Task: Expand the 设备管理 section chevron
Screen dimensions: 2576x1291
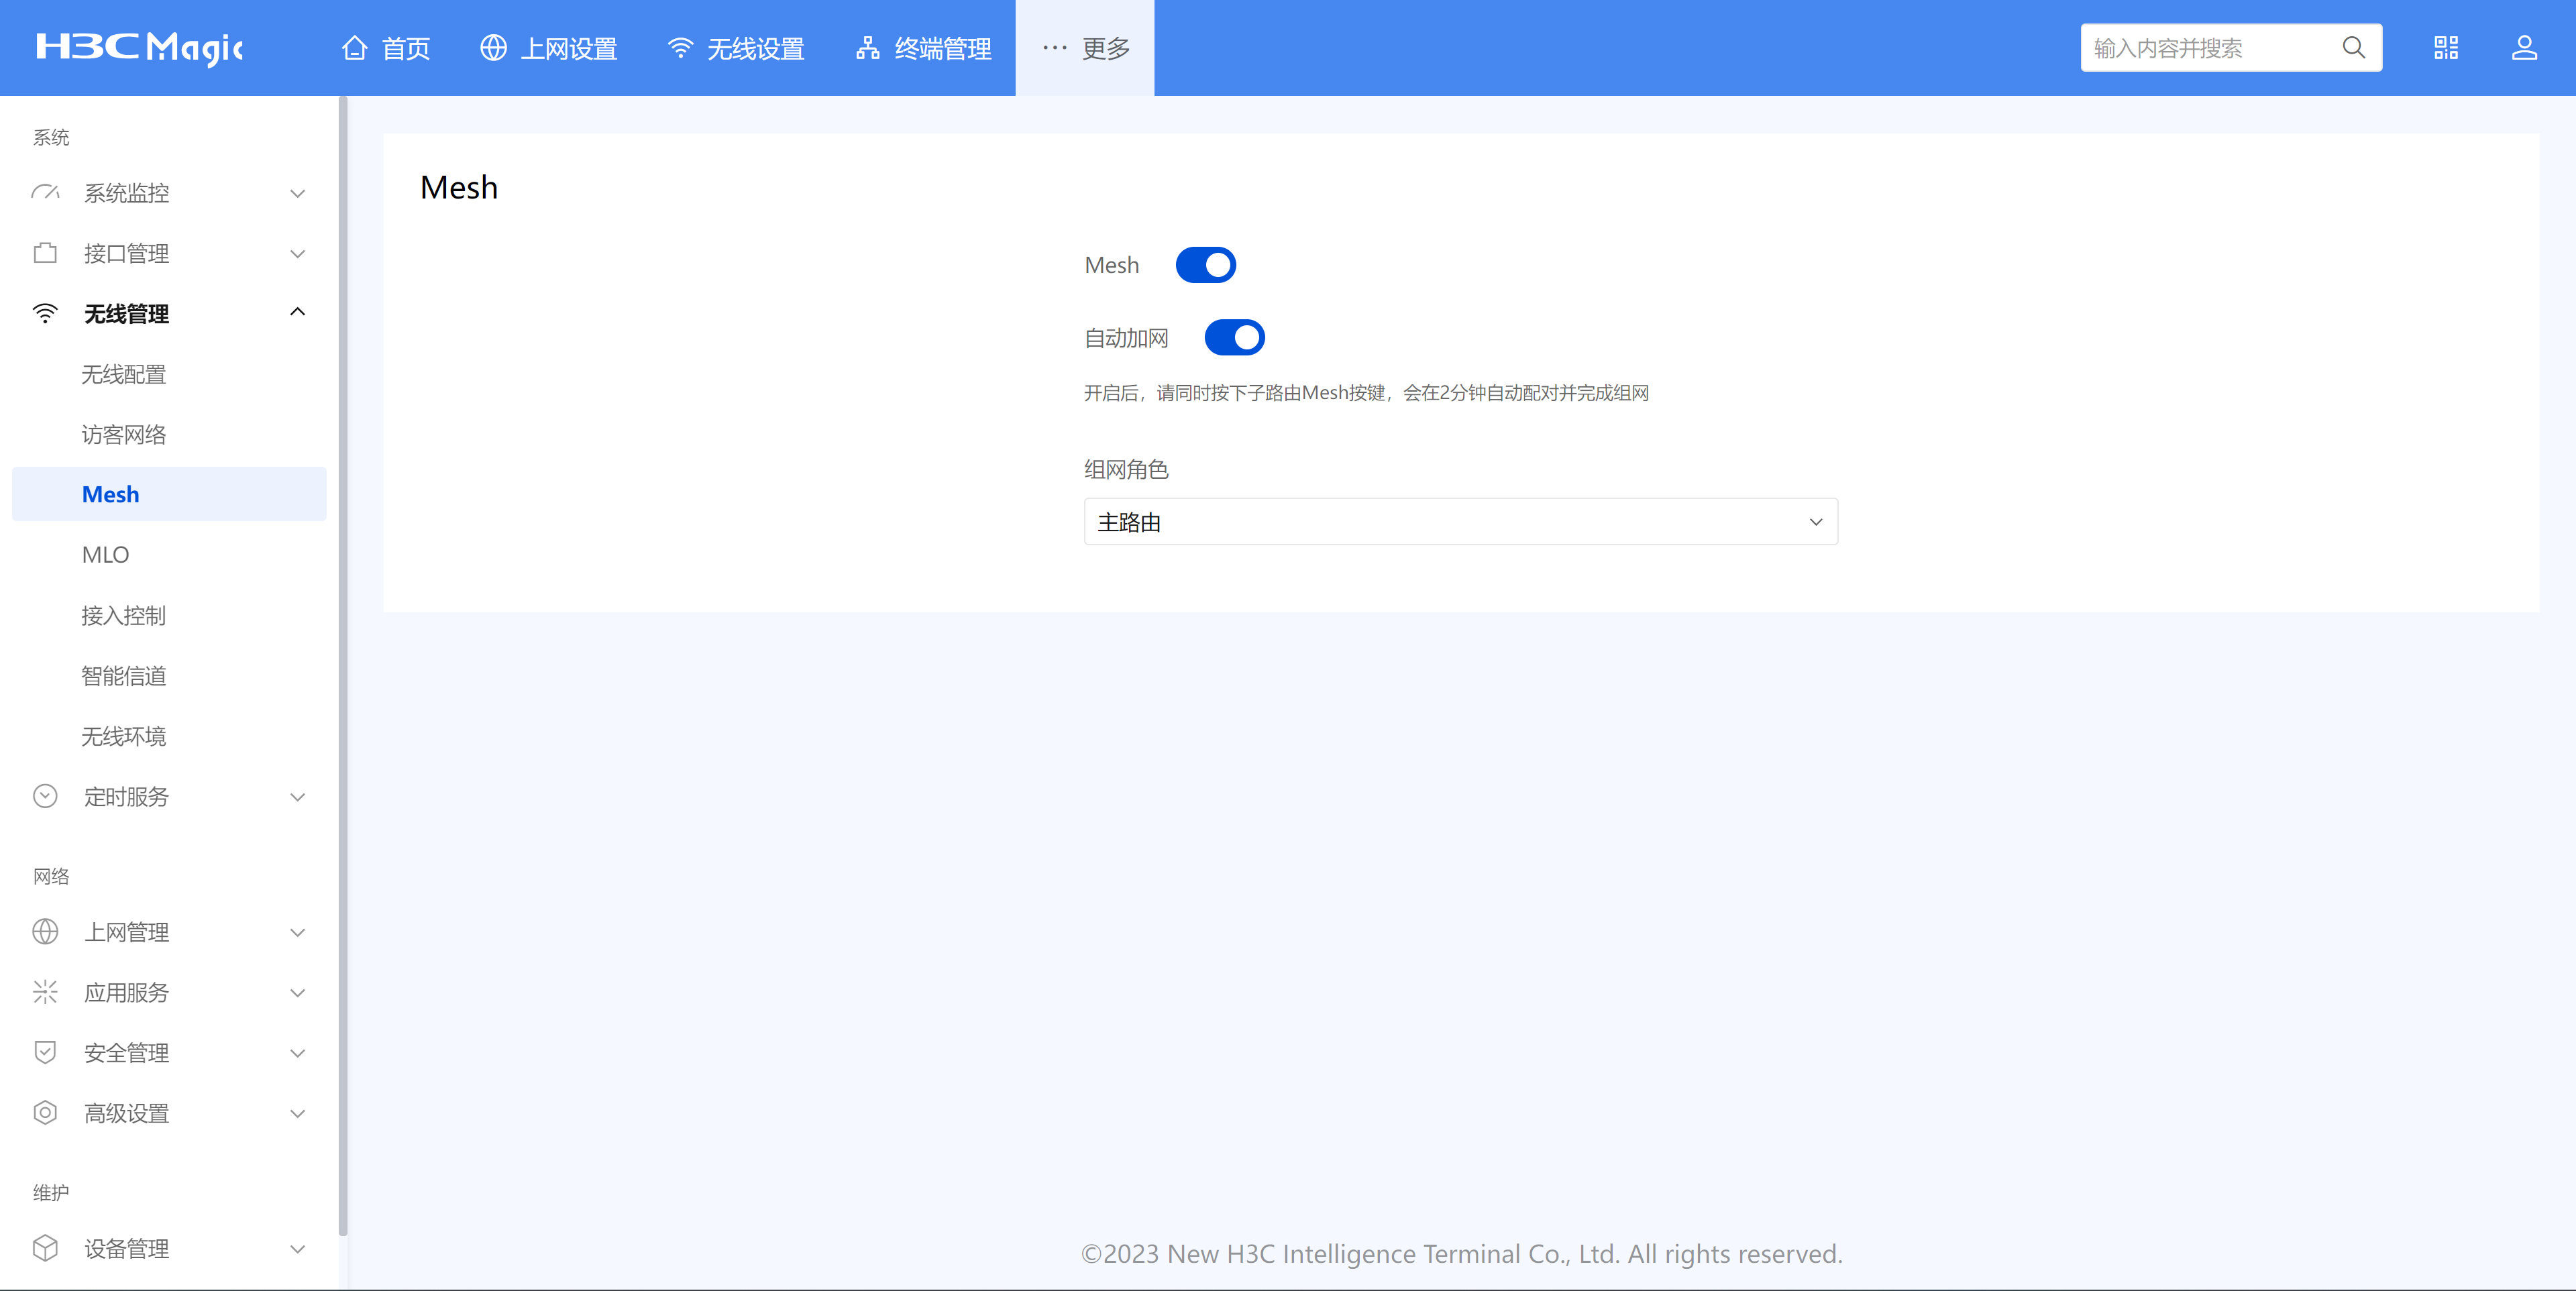Action: coord(297,1249)
